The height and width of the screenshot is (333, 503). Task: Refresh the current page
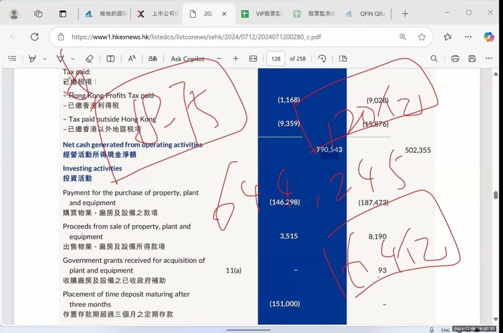point(34,37)
